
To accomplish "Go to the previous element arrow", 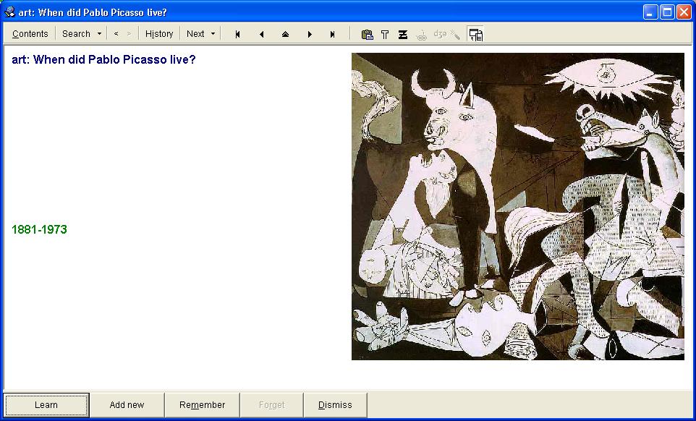I will click(261, 34).
